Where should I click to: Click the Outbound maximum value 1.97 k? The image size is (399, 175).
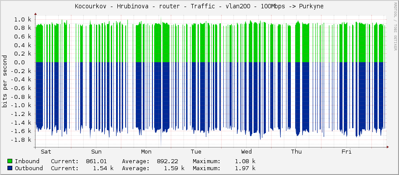[x=245, y=168]
